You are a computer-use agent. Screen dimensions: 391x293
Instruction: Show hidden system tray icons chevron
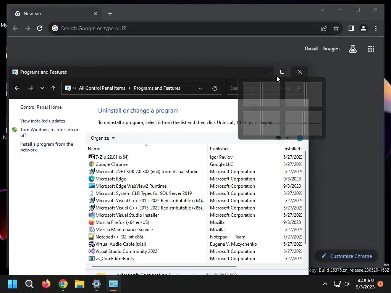[x=325, y=284]
